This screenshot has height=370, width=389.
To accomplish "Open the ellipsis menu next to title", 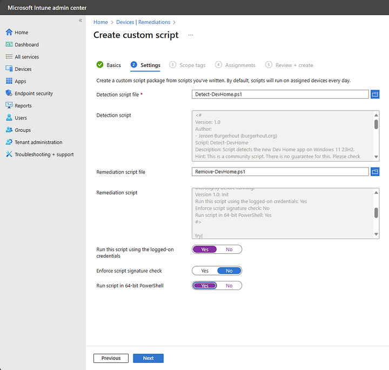I will (191, 35).
